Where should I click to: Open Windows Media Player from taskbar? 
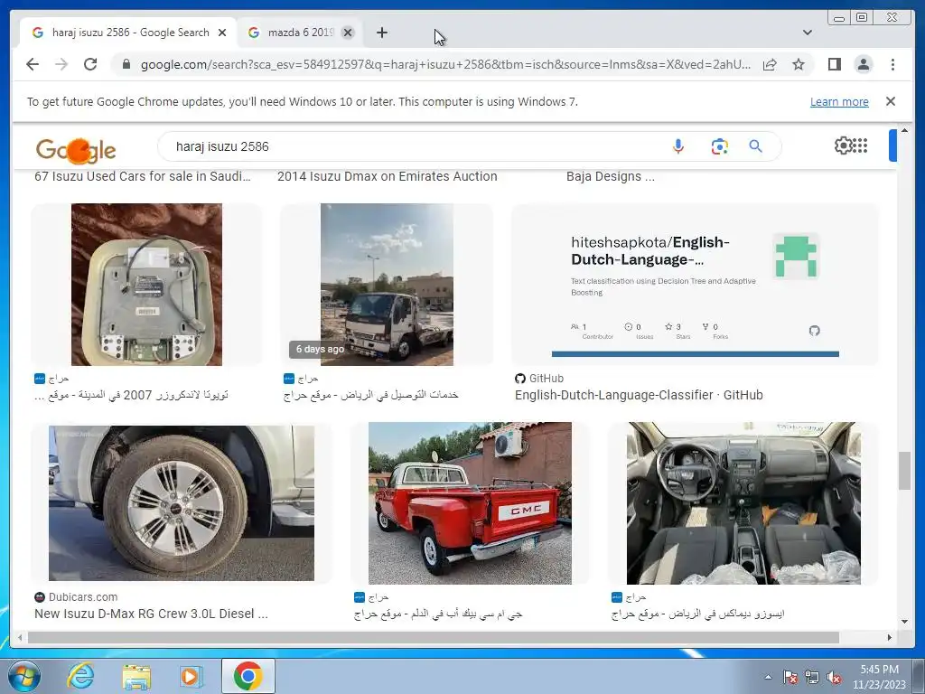pyautogui.click(x=190, y=676)
